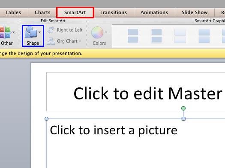This screenshot has width=225, height=168.
Task: Open the Org Chart dropdown arrow
Action: (x=80, y=41)
